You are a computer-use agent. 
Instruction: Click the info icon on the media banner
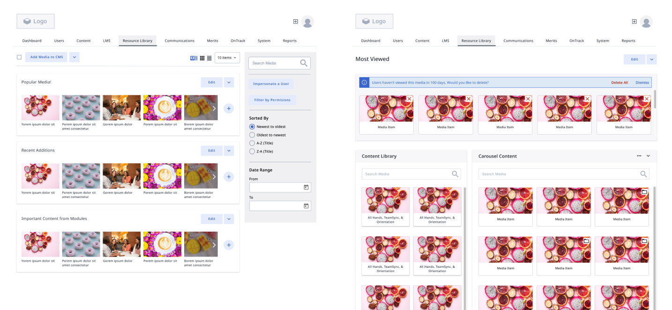(364, 82)
